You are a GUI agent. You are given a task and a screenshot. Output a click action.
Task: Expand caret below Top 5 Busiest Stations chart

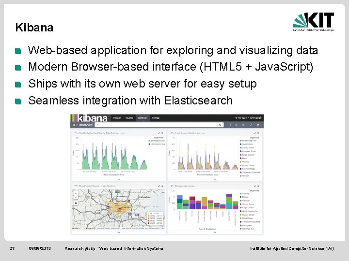click(215, 179)
